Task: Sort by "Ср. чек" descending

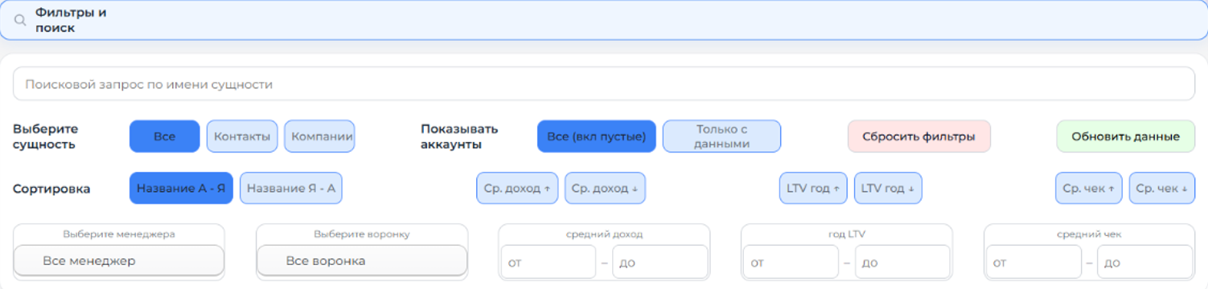Action: pyautogui.click(x=1162, y=189)
